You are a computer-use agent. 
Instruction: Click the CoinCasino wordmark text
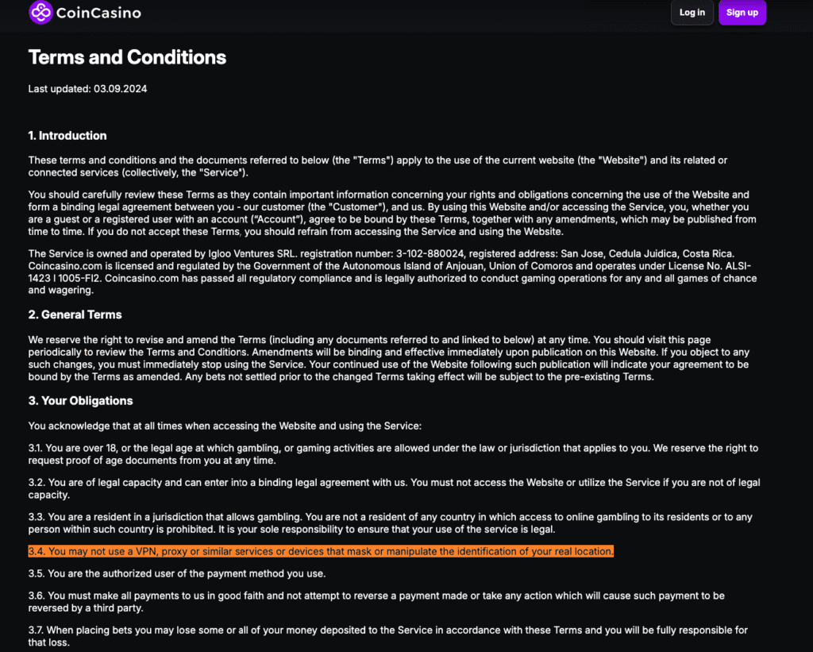[98, 13]
